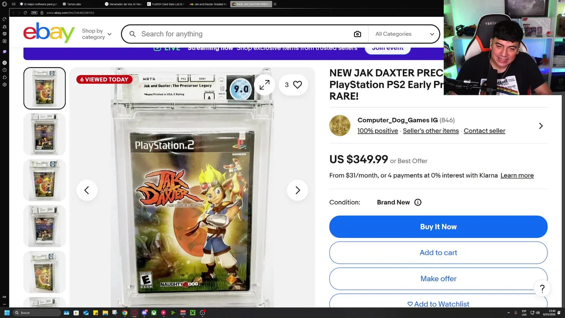Open Opera menu logo icon
This screenshot has width=565, height=318.
4,4
